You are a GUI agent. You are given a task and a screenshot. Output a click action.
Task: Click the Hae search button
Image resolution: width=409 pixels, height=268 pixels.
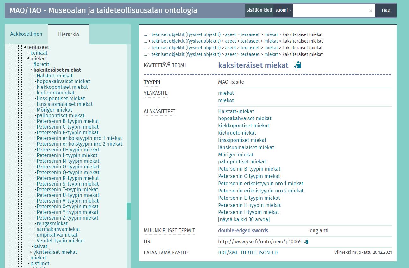click(386, 10)
